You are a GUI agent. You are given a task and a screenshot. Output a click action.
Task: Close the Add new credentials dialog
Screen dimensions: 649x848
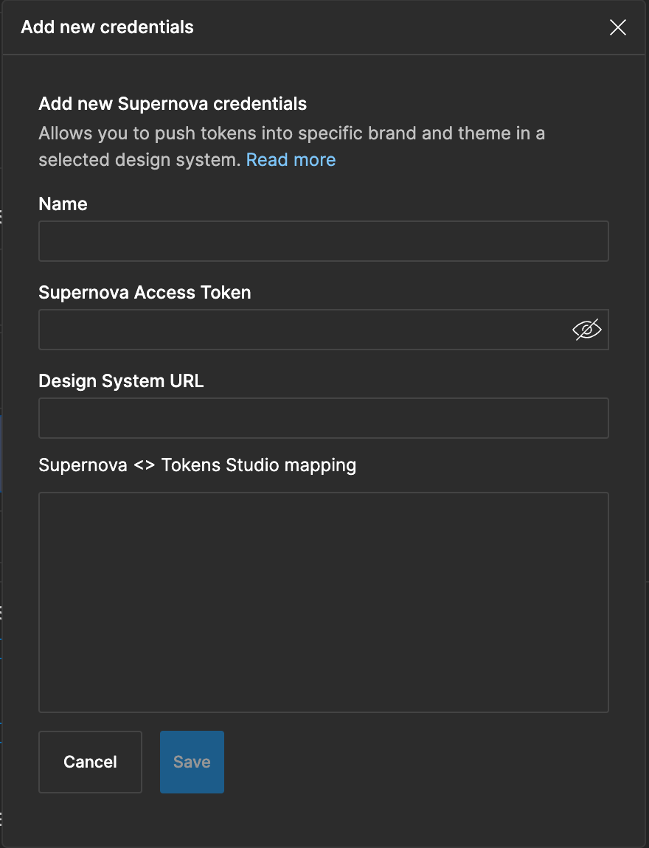617,27
